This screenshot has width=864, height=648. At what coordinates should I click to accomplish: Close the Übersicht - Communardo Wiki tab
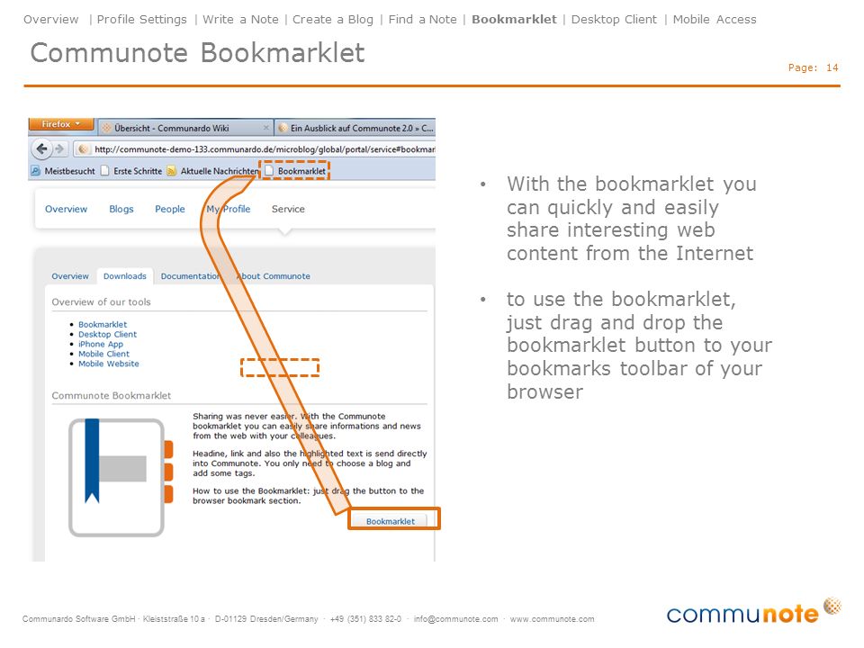266,128
